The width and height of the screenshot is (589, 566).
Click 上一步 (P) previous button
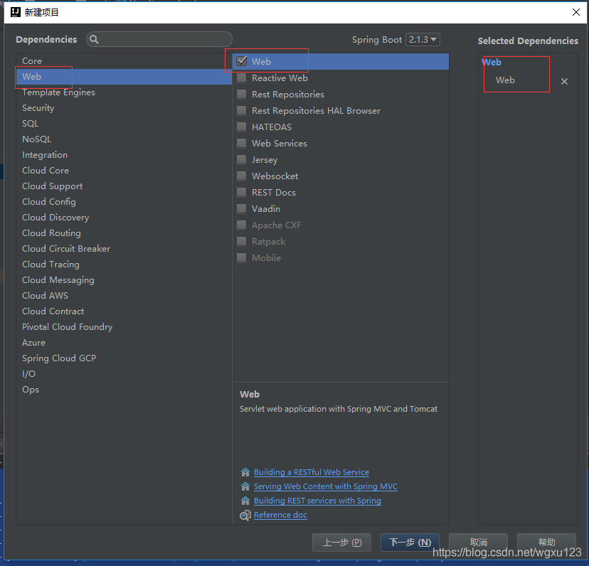click(341, 543)
